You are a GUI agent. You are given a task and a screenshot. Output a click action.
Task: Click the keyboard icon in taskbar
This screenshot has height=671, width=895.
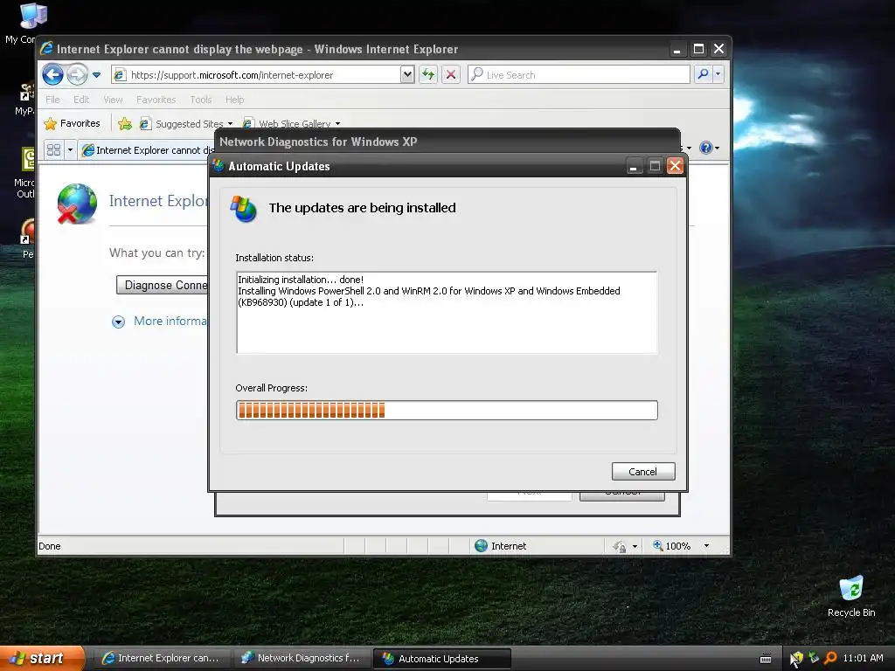click(766, 659)
